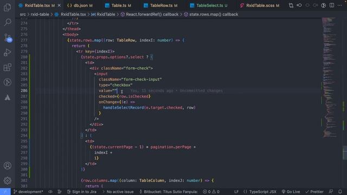Click line number 277 in the gutter
Screen dimensions: 347x195
click(24, 40)
